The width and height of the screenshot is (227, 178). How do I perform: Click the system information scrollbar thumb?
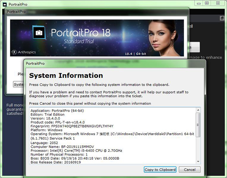[198, 125]
